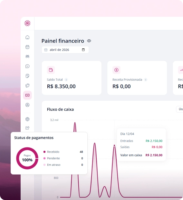
Task: Select the financial money icon in sidebar
Action: click(27, 95)
